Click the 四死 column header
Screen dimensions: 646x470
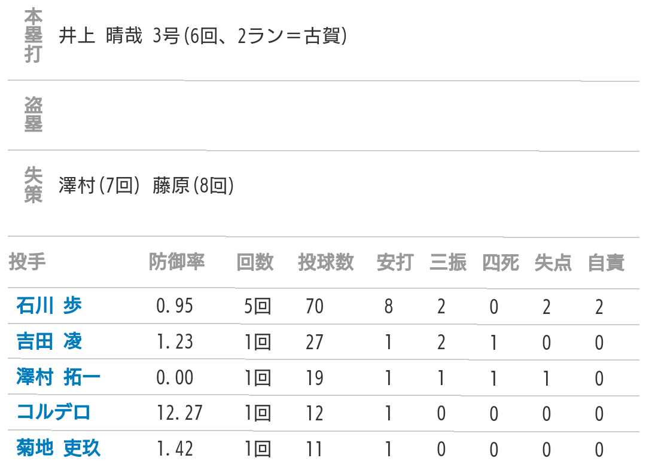point(501,263)
